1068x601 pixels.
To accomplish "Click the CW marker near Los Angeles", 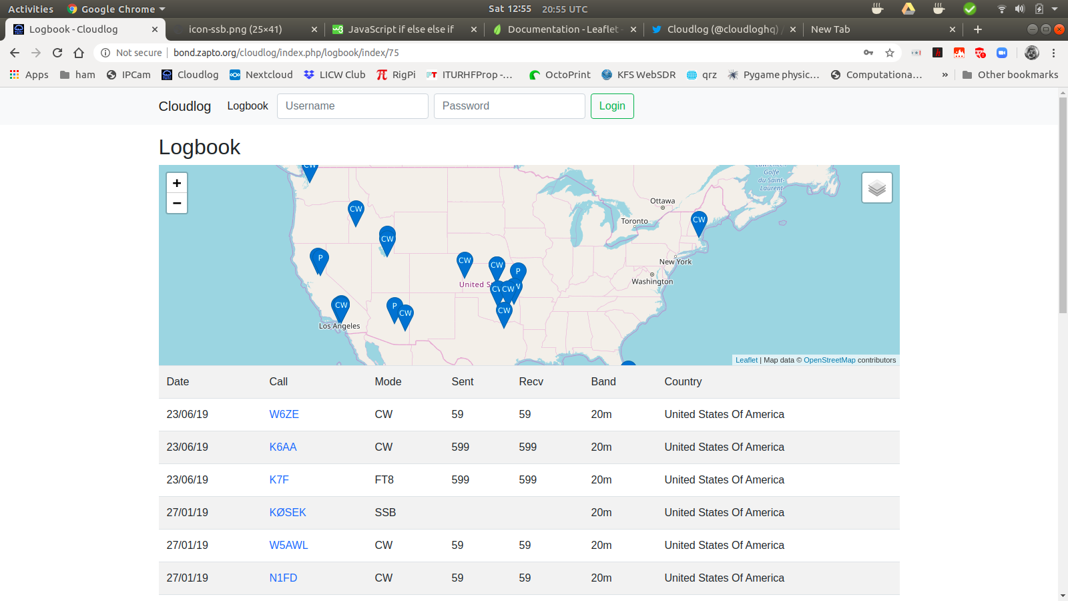I will pyautogui.click(x=341, y=309).
